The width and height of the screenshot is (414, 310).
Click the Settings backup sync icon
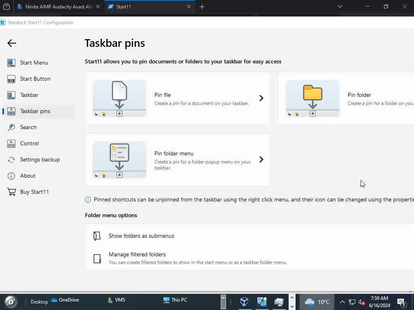11,160
